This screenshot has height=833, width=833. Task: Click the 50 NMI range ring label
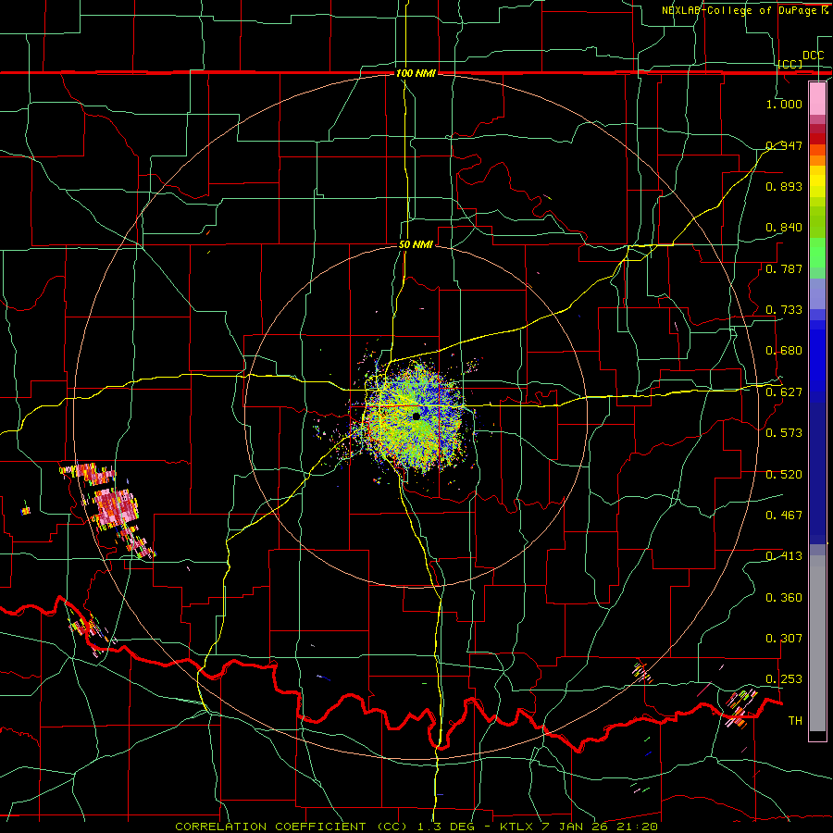pos(416,245)
